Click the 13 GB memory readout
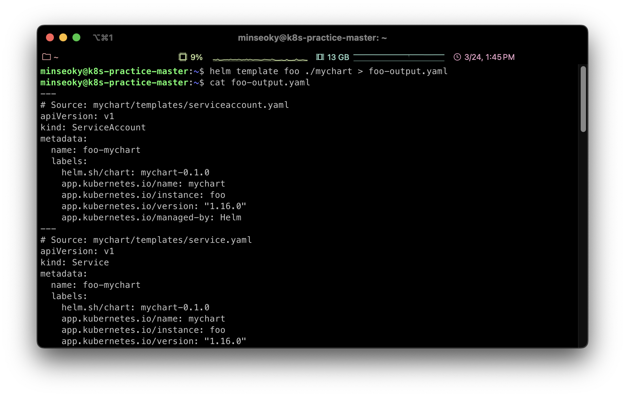 338,57
